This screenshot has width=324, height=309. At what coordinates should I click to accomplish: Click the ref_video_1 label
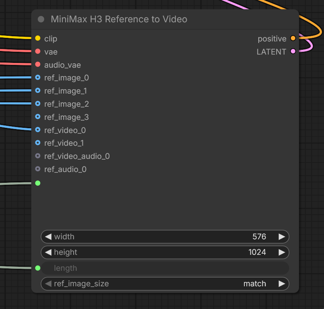pyautogui.click(x=64, y=143)
